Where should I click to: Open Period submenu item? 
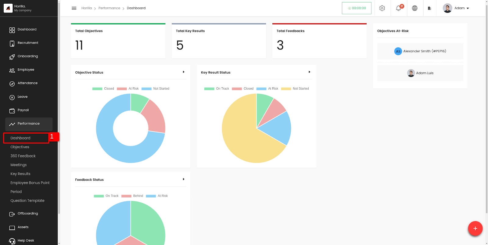pos(16,192)
